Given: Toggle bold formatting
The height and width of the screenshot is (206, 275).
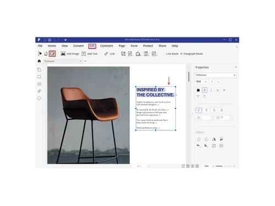Looking at the screenshot, I should (205, 90).
